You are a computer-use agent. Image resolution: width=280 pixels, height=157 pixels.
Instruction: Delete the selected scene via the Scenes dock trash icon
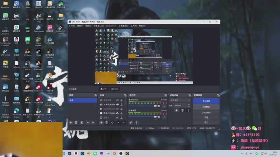[x=76, y=123]
